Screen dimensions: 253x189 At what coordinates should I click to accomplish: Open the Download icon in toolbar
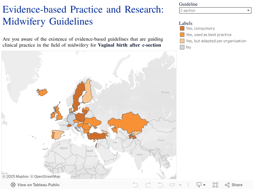tap(199, 185)
